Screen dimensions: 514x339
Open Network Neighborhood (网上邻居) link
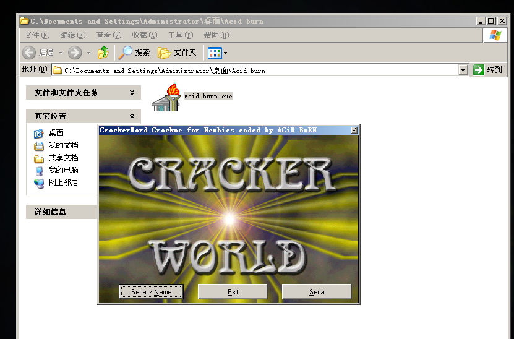coord(63,182)
